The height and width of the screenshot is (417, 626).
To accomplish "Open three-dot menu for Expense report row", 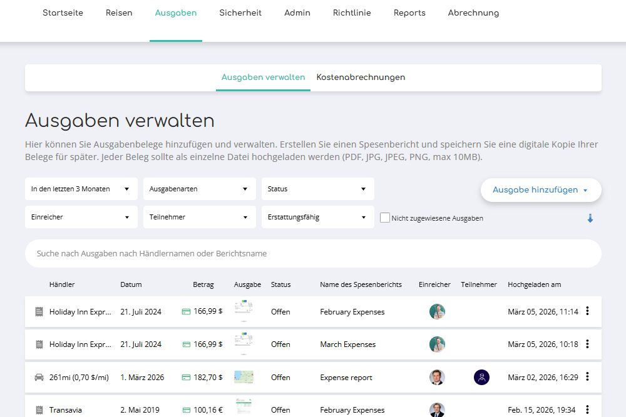I will click(587, 376).
